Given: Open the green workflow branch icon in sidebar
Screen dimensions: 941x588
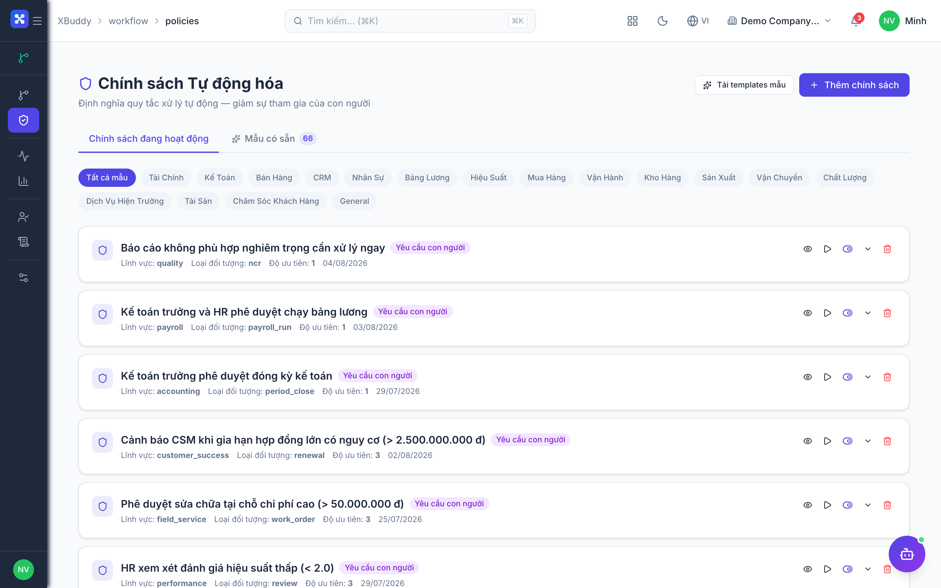Looking at the screenshot, I should (23, 58).
